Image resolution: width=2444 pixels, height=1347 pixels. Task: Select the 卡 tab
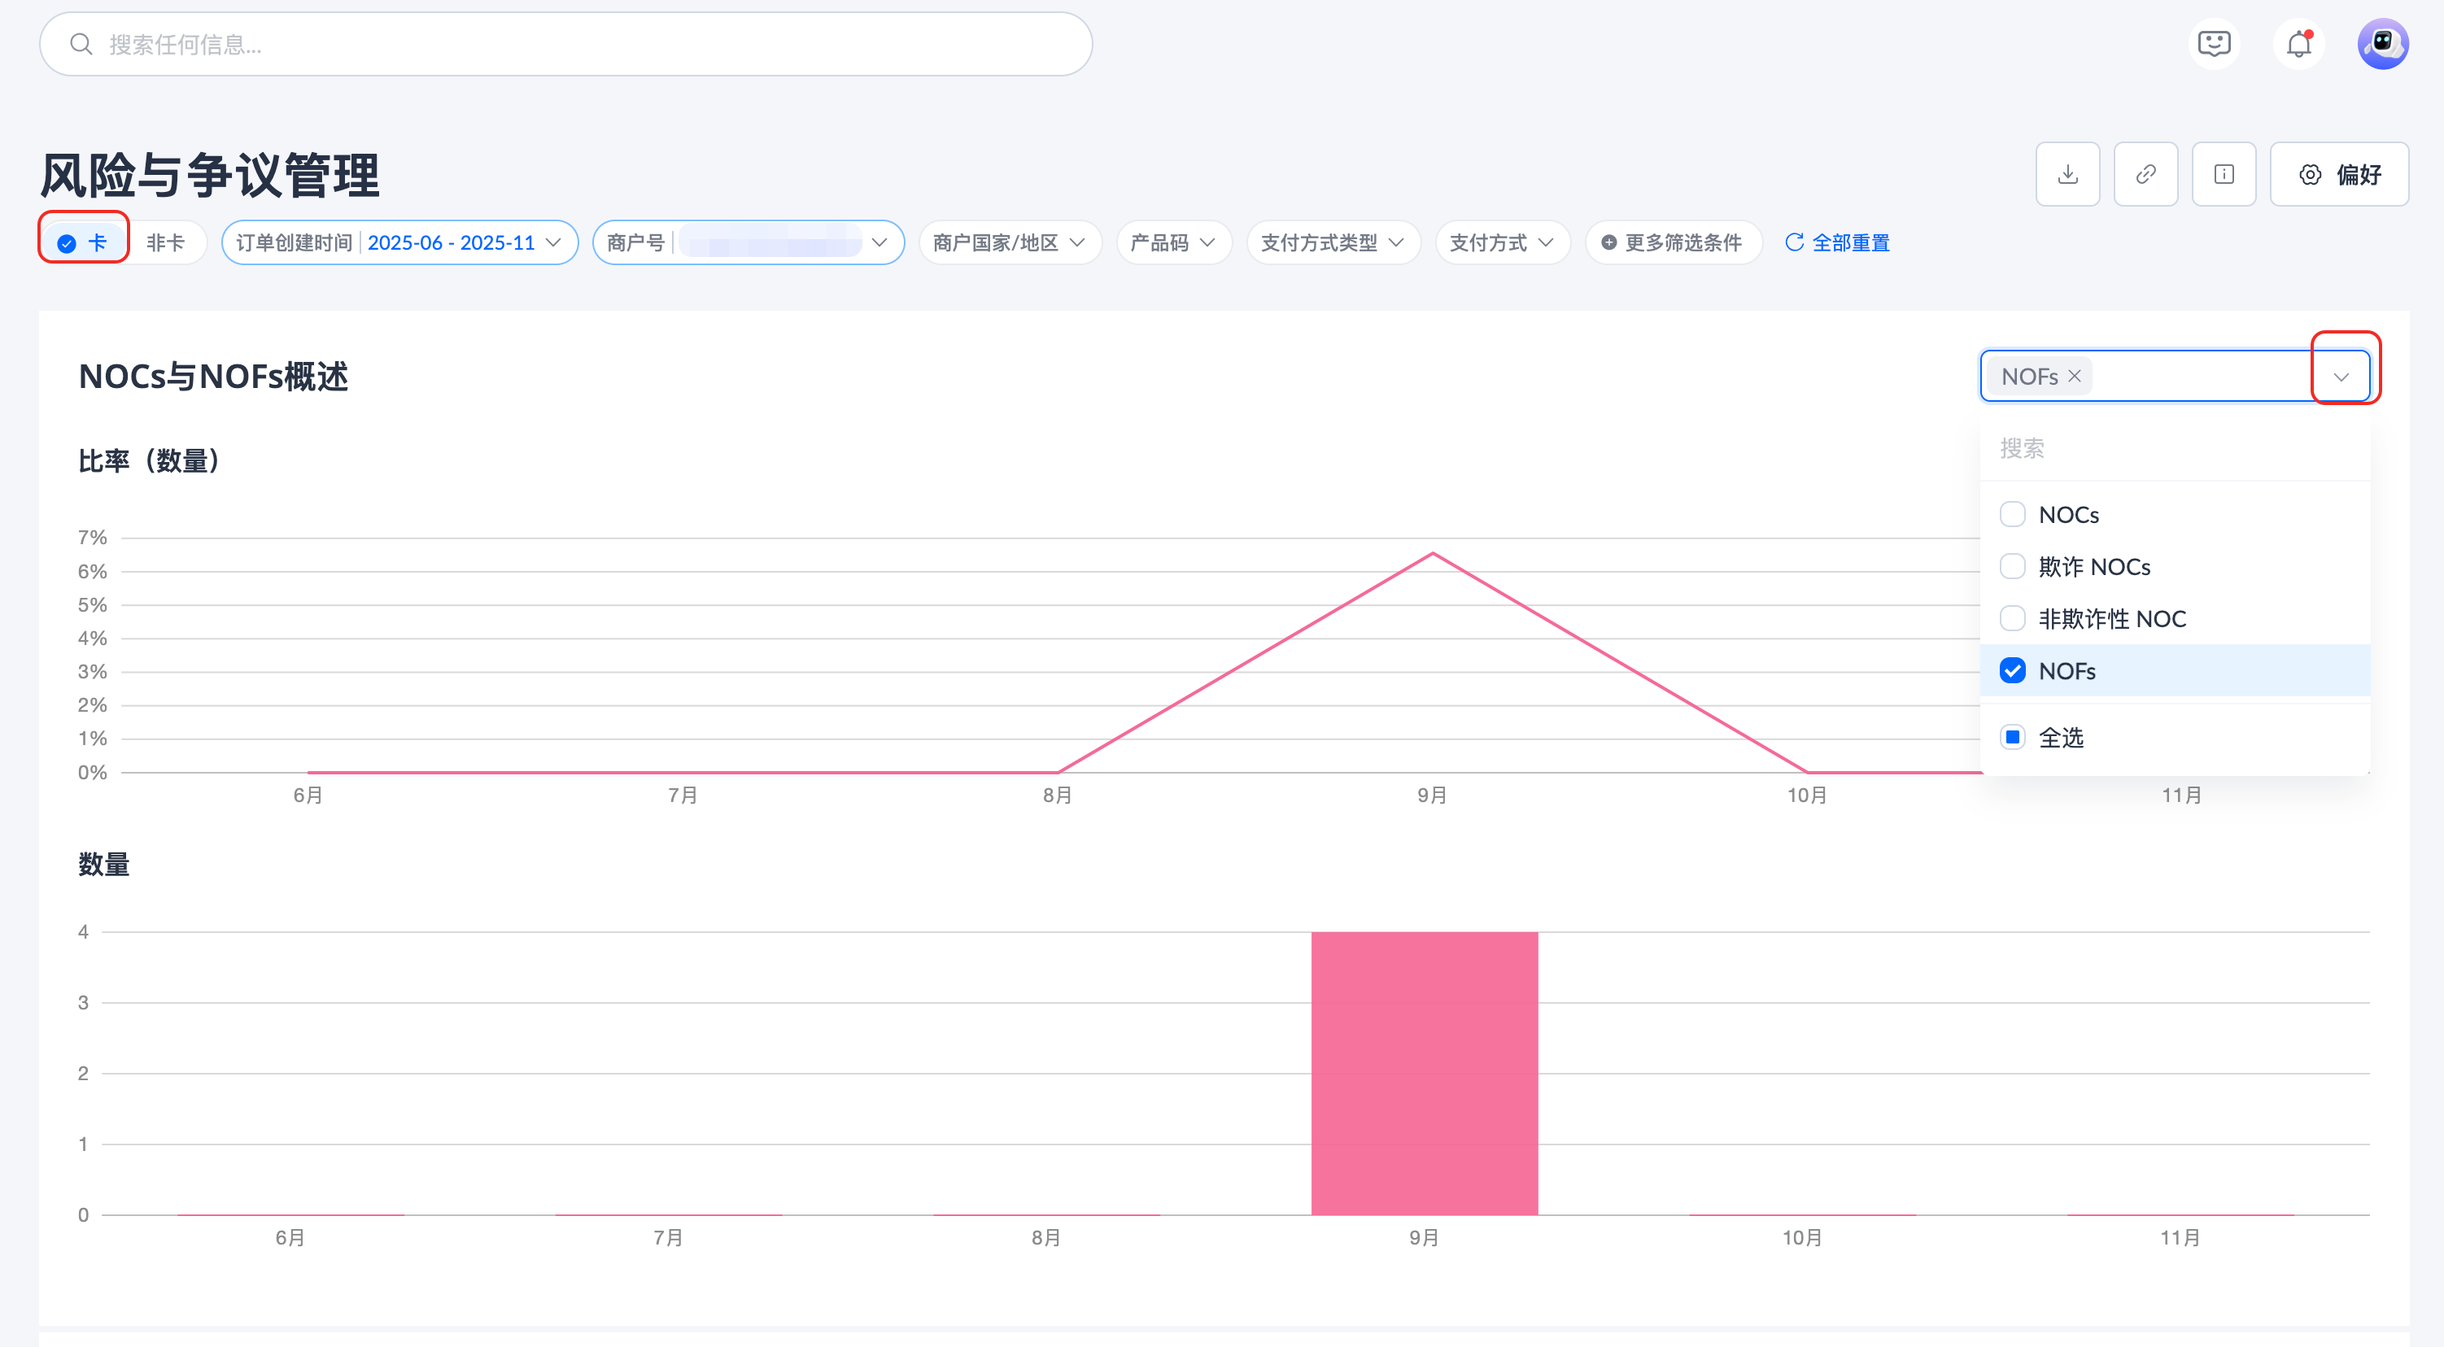point(84,243)
